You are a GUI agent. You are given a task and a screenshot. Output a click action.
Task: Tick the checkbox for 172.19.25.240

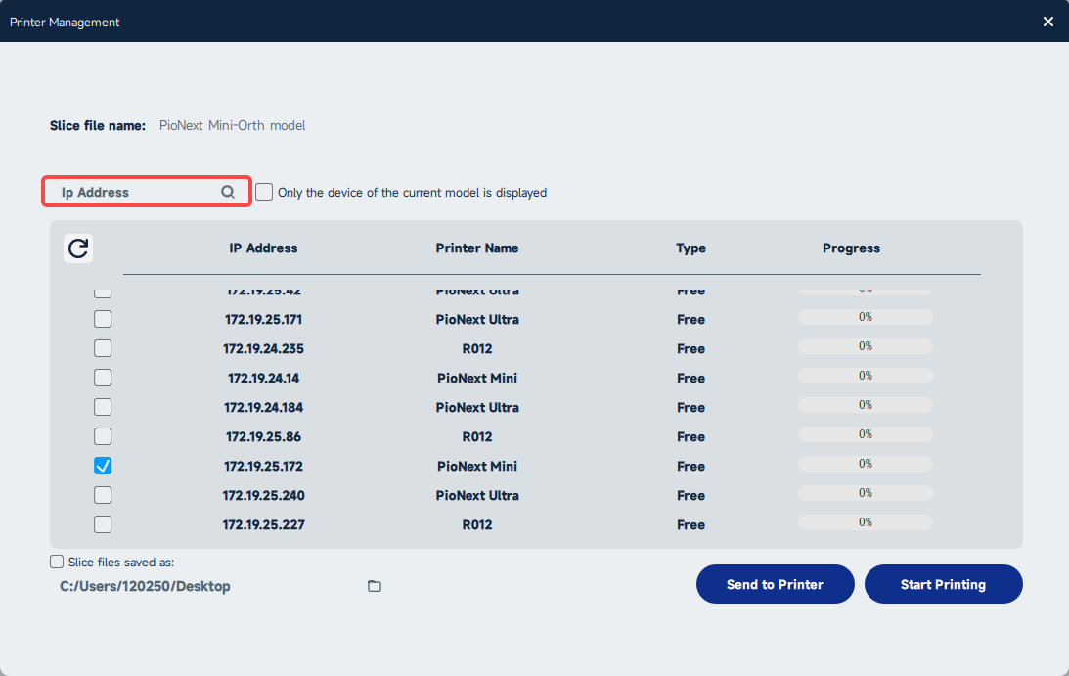pyautogui.click(x=103, y=495)
